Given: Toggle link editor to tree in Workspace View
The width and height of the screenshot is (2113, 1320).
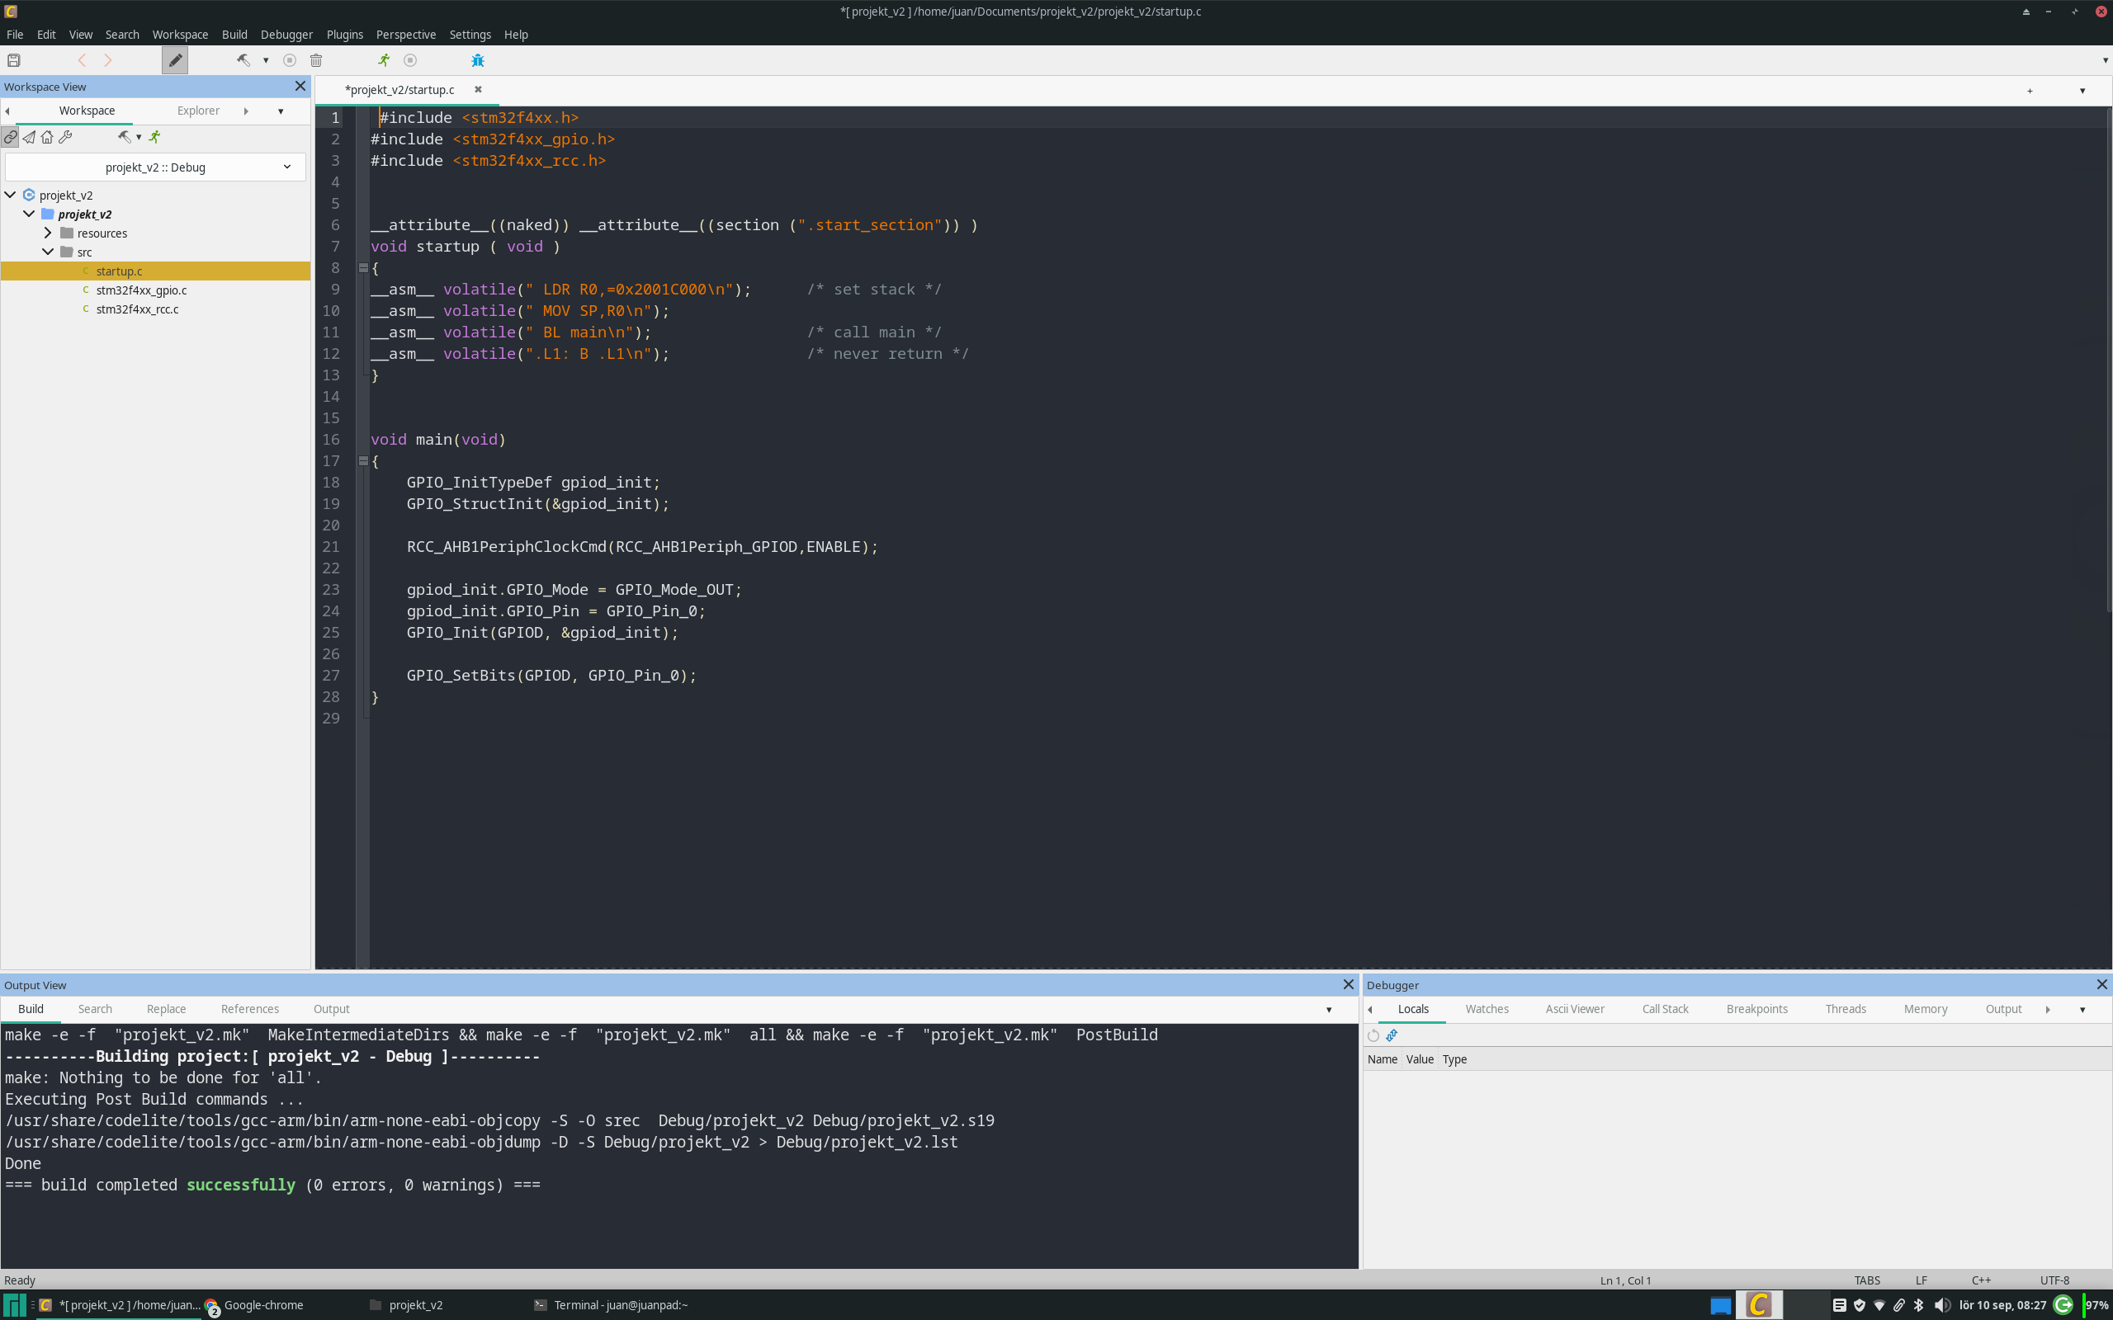Looking at the screenshot, I should point(10,137).
